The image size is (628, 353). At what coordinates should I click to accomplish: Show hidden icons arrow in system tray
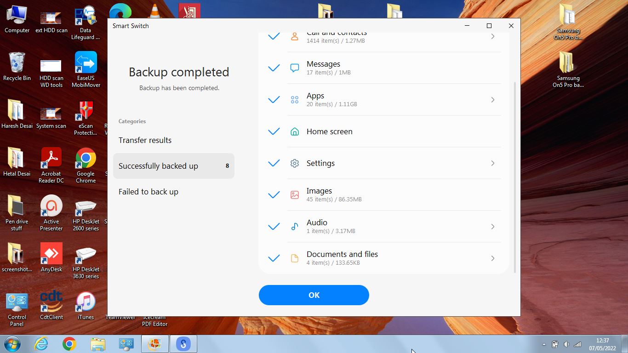(x=544, y=344)
